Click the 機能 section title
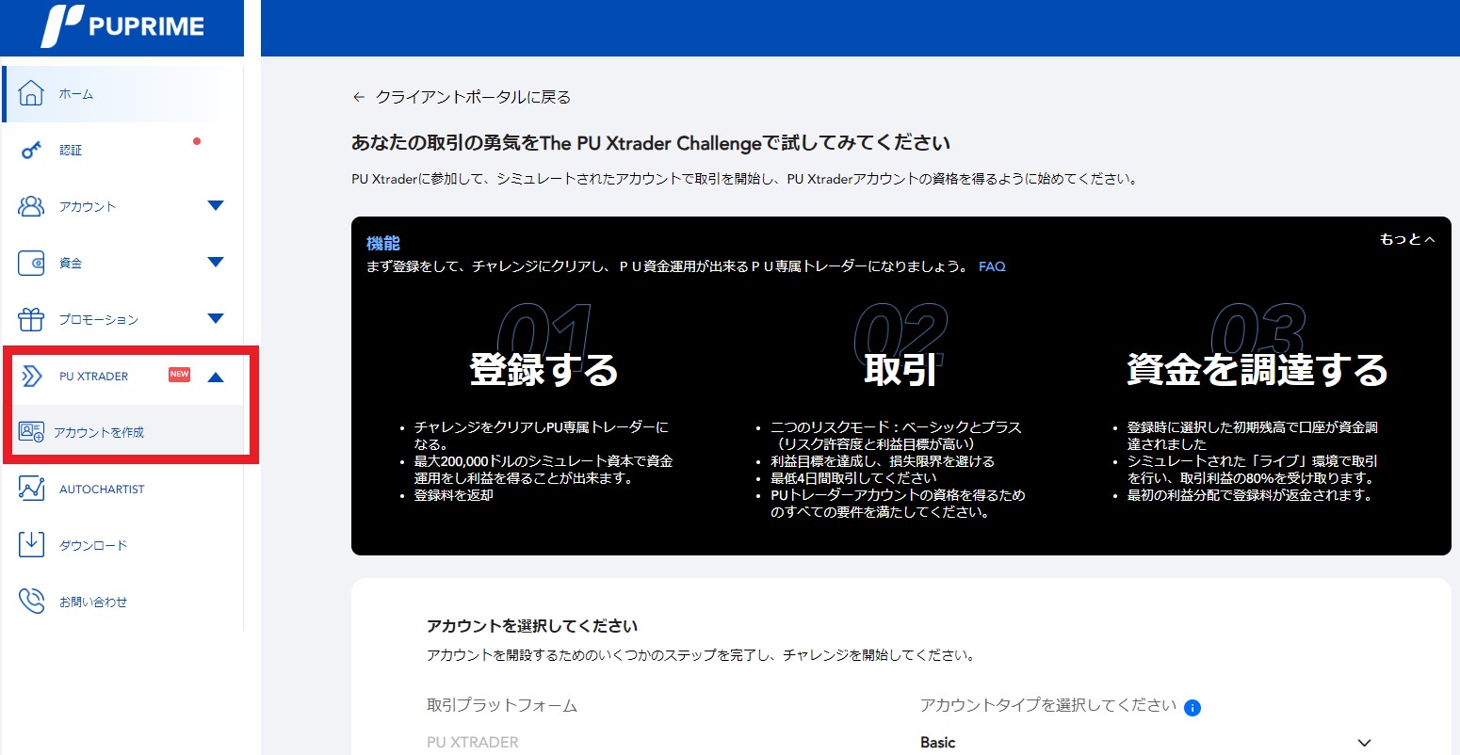This screenshot has height=755, width=1460. point(383,244)
